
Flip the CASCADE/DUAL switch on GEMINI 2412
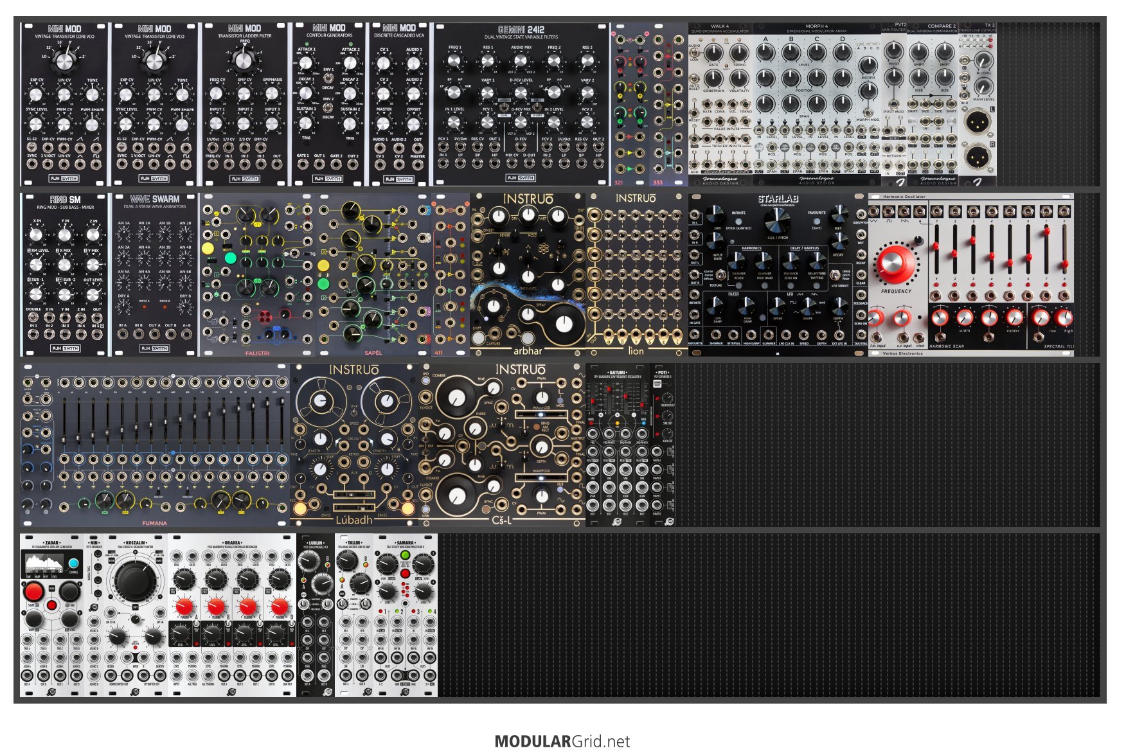point(503,107)
